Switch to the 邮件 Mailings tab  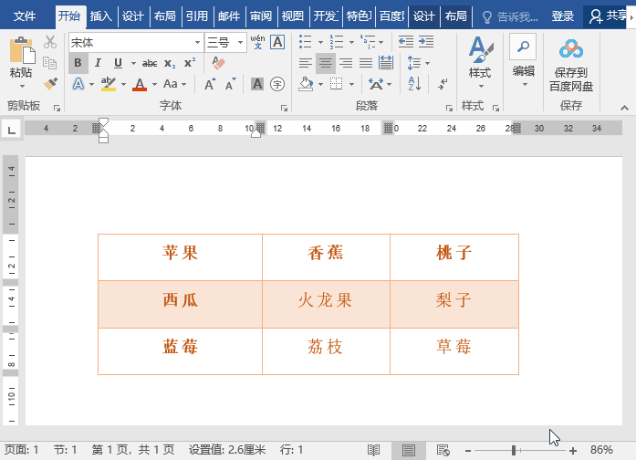[x=229, y=16]
